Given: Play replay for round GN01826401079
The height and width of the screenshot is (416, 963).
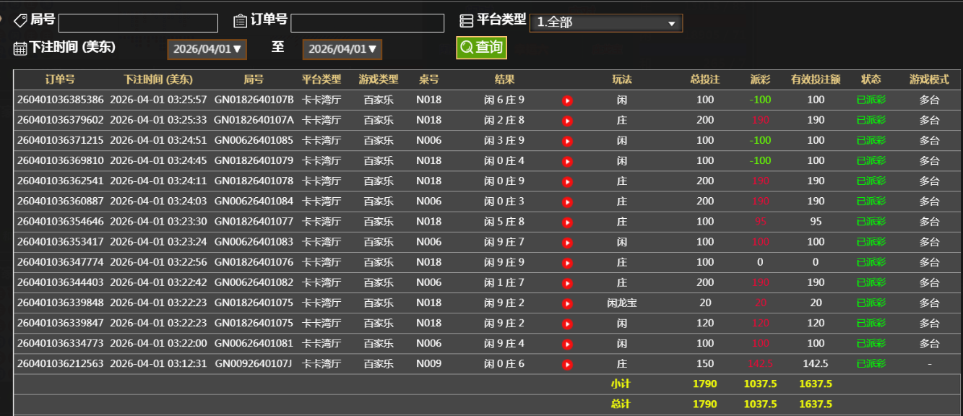Looking at the screenshot, I should pyautogui.click(x=567, y=161).
